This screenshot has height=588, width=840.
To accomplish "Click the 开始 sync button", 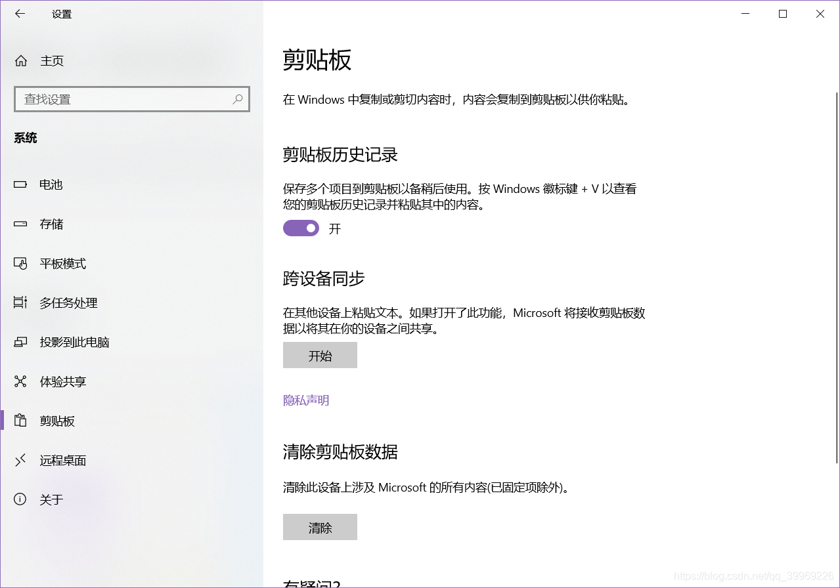I will [320, 355].
